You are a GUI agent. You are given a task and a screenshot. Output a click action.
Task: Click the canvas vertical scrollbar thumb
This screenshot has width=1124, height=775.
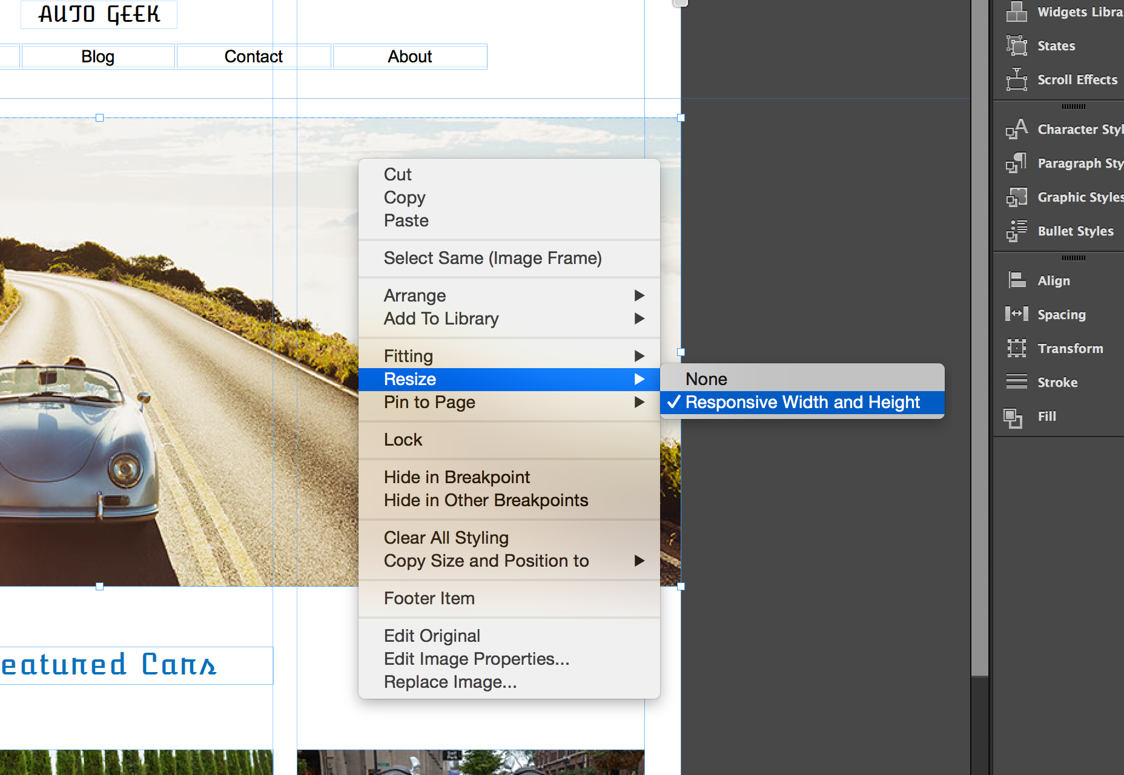pos(979,337)
